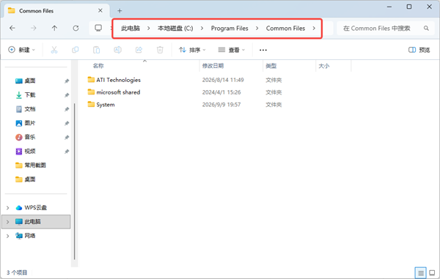This screenshot has height=279, width=440.
Task: Expand chevron after 本地磁盘 (C:) breadcrumb
Action: tap(202, 29)
